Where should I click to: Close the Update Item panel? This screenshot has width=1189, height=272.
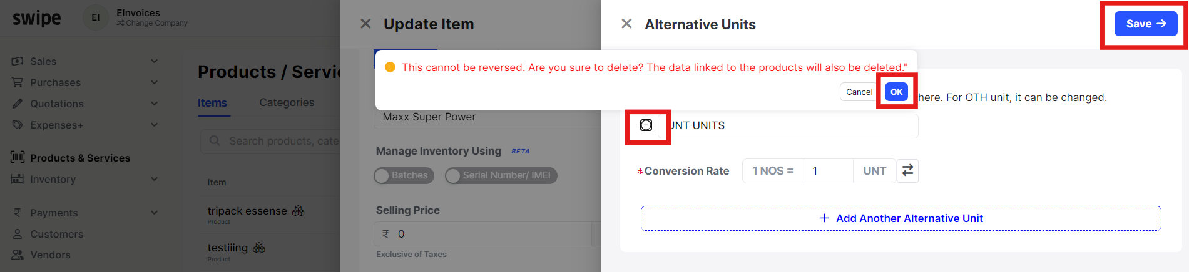point(365,24)
